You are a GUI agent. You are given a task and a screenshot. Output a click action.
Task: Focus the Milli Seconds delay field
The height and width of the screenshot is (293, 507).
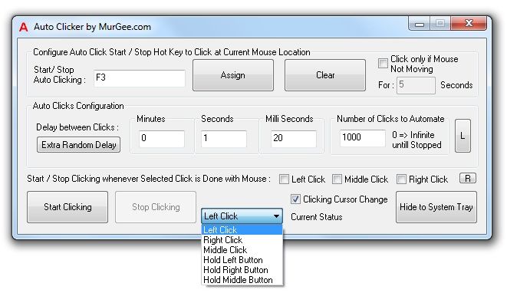294,138
